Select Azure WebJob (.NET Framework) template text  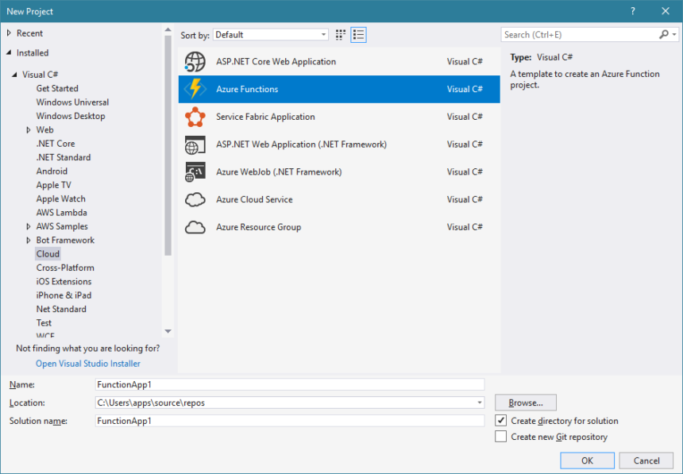pos(279,172)
